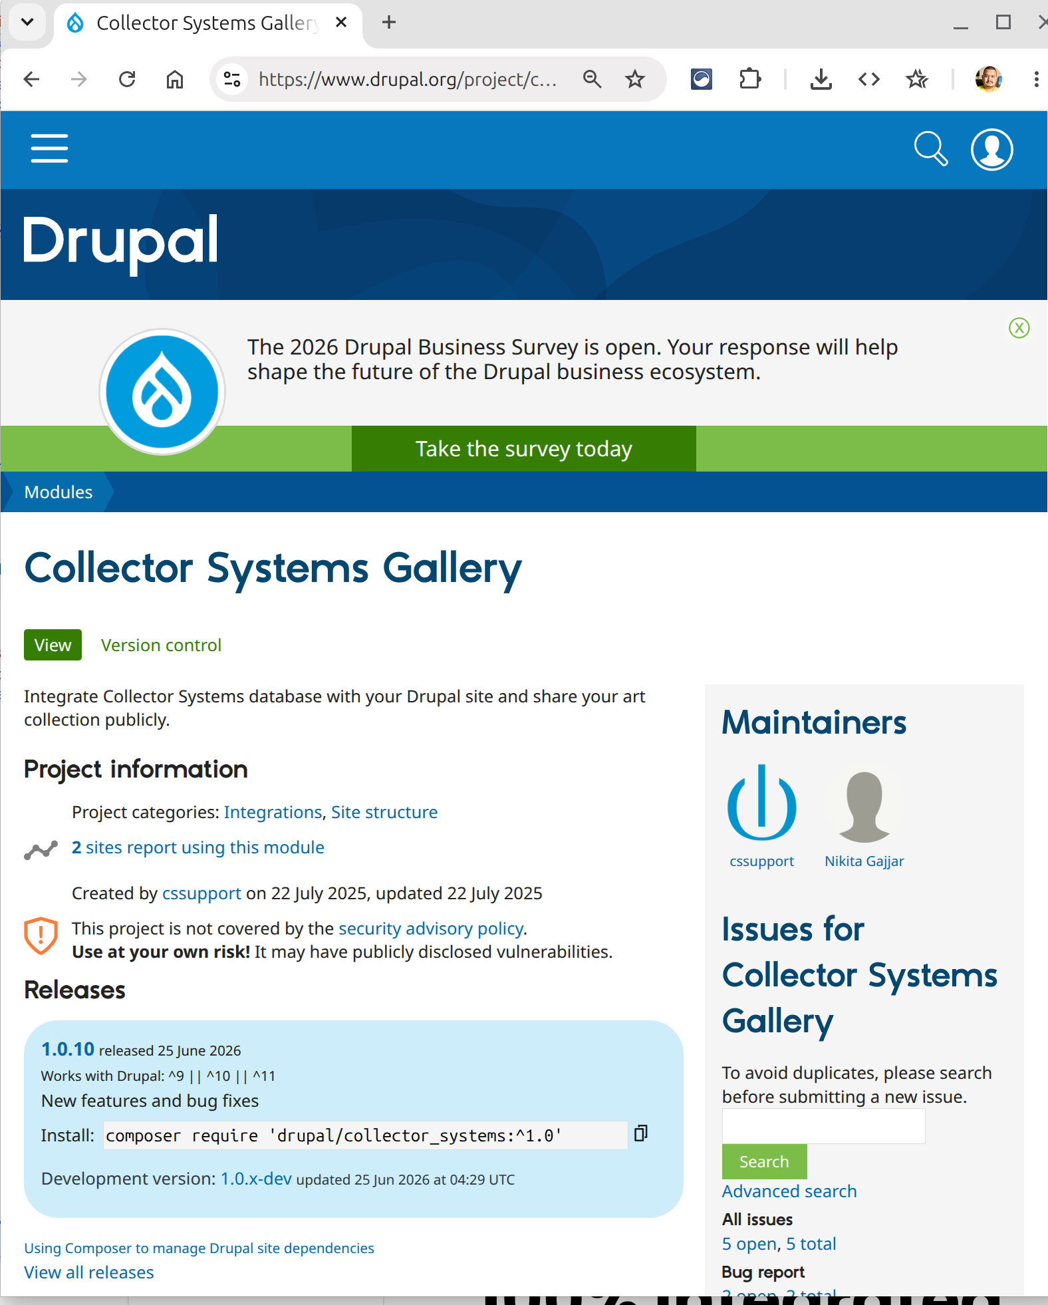This screenshot has height=1305, width=1048.
Task: Open Using Composer to manage dependencies link
Action: 199,1248
